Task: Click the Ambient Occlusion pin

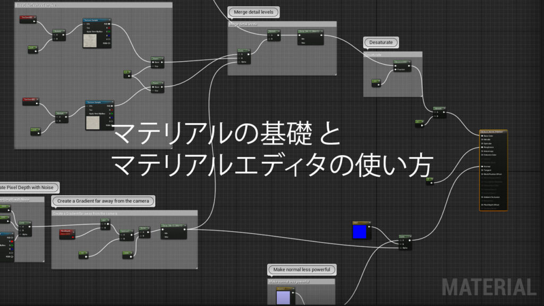Action: [482, 196]
